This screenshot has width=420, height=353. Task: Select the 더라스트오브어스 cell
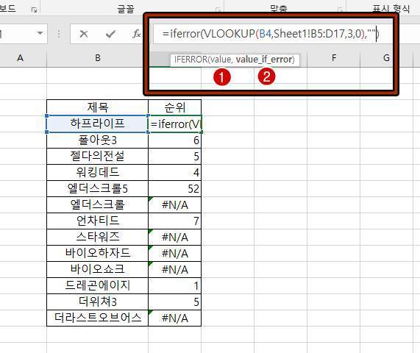tap(98, 318)
